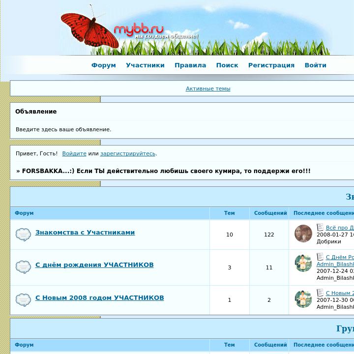Click the Объявление heading
The image size is (354, 354).
[x=36, y=112]
